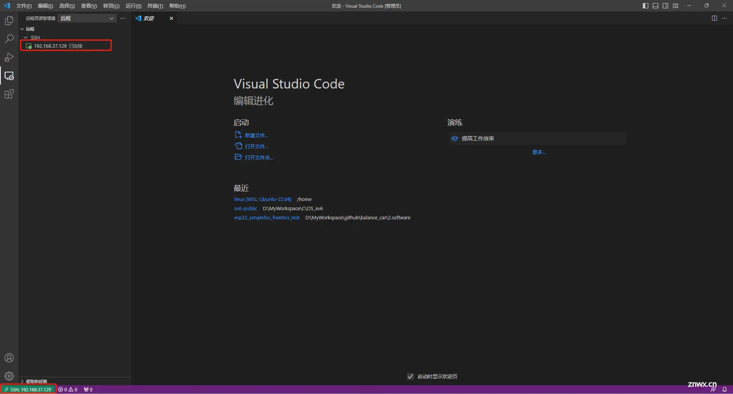Close the 欢迎 tab

171,18
